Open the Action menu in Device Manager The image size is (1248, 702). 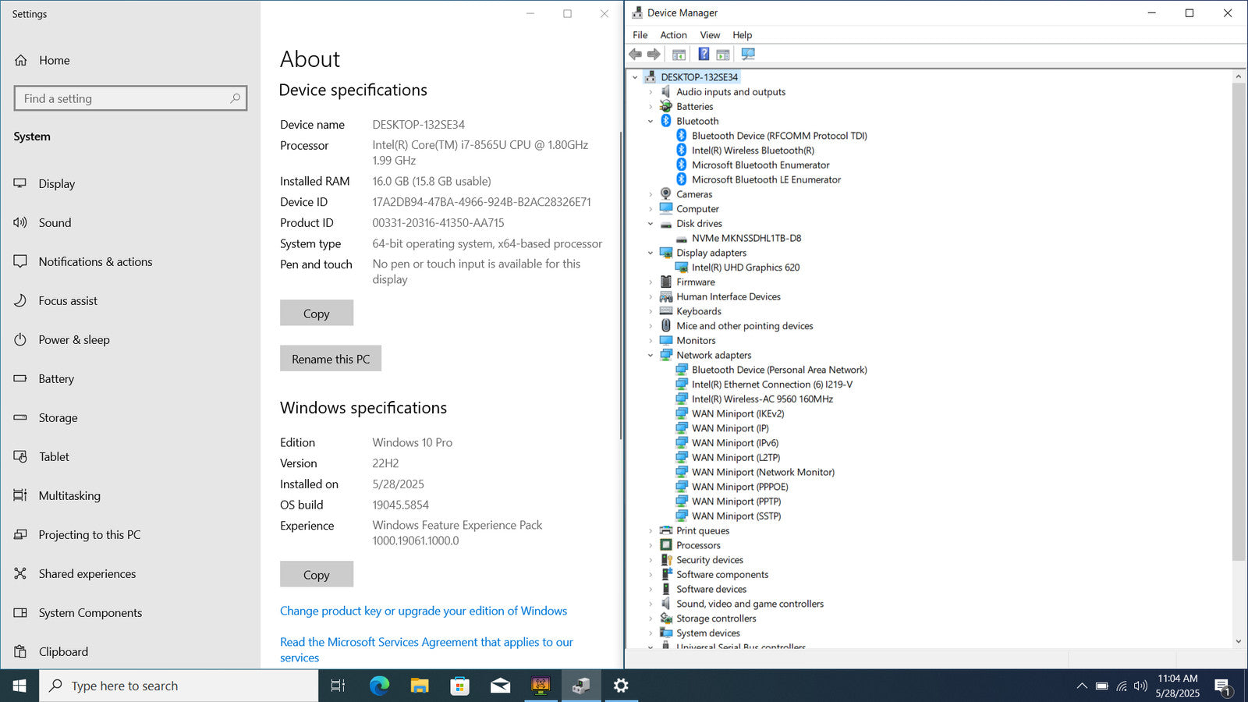click(673, 35)
